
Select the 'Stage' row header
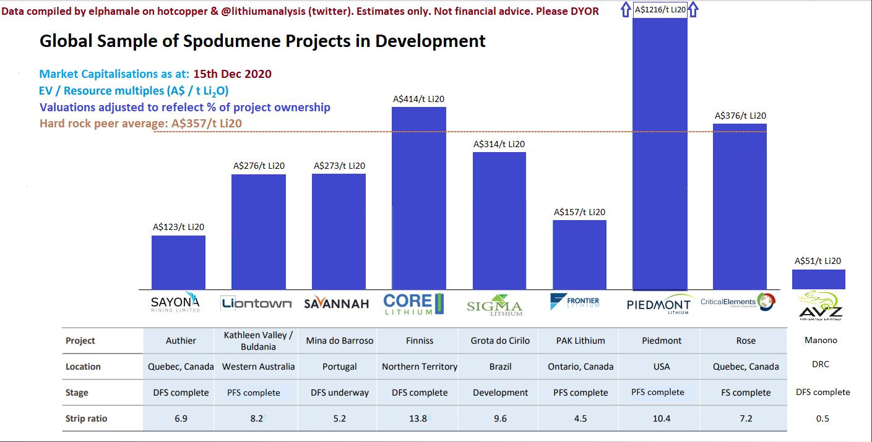(x=77, y=393)
